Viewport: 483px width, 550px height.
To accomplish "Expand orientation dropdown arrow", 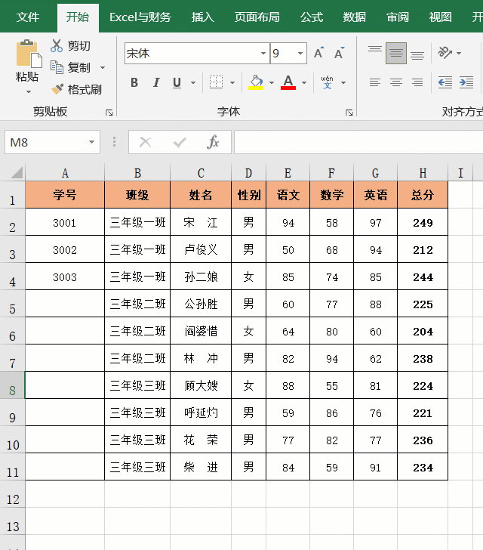I will click(x=459, y=54).
